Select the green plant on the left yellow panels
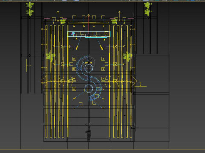The width and height of the screenshot is (205, 153). (50, 57)
